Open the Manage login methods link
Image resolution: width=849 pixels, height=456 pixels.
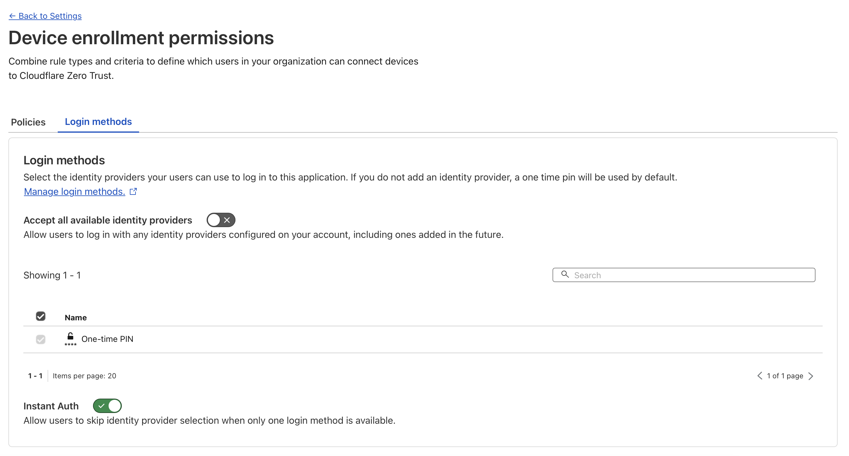click(x=74, y=191)
